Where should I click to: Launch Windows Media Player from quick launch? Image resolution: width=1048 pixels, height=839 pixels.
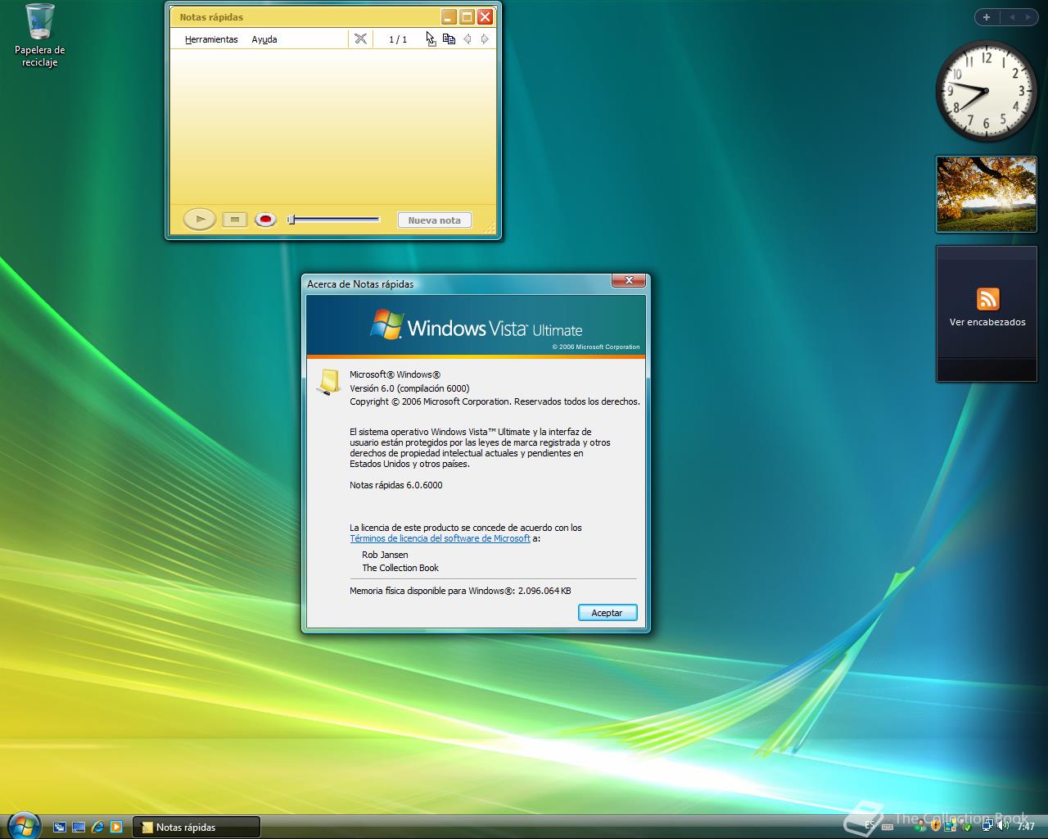[116, 827]
